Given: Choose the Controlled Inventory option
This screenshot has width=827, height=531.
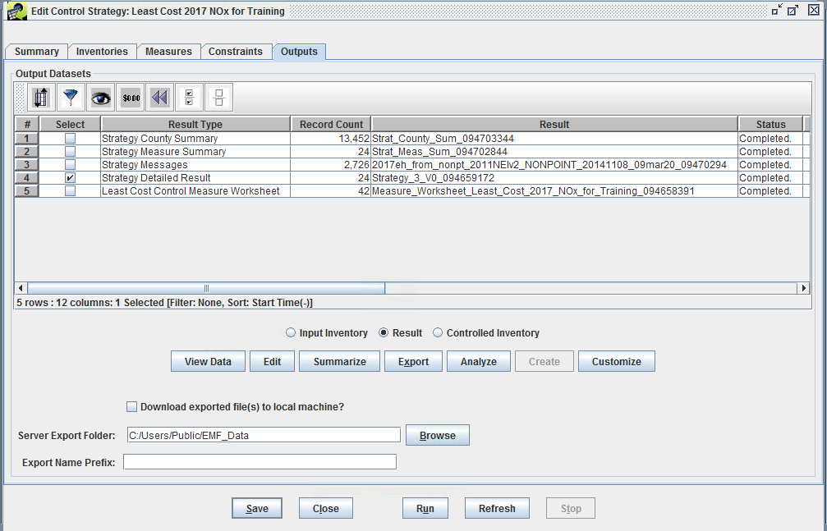Looking at the screenshot, I should coord(438,332).
